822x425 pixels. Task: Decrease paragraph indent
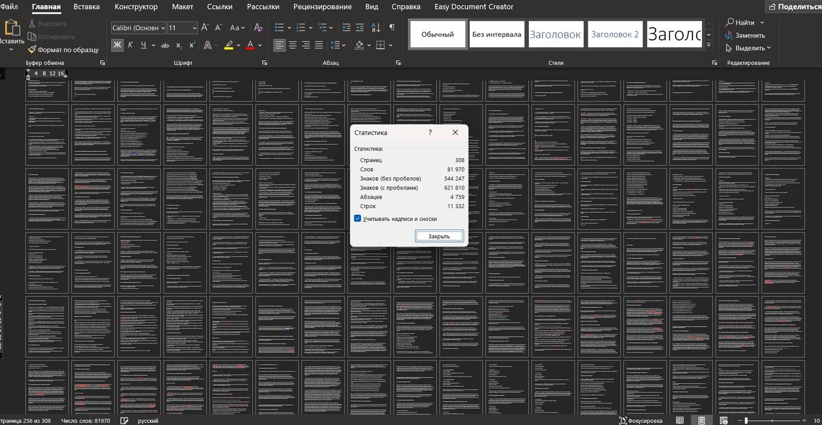click(345, 28)
